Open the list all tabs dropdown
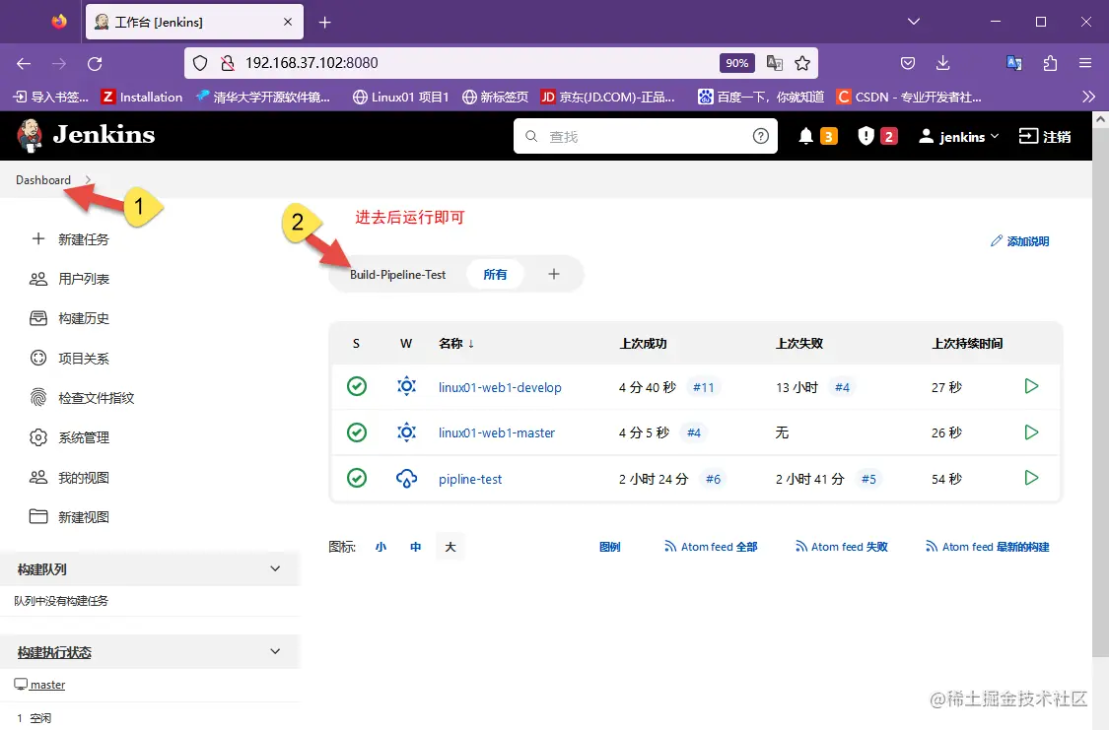This screenshot has height=730, width=1109. pos(913,22)
